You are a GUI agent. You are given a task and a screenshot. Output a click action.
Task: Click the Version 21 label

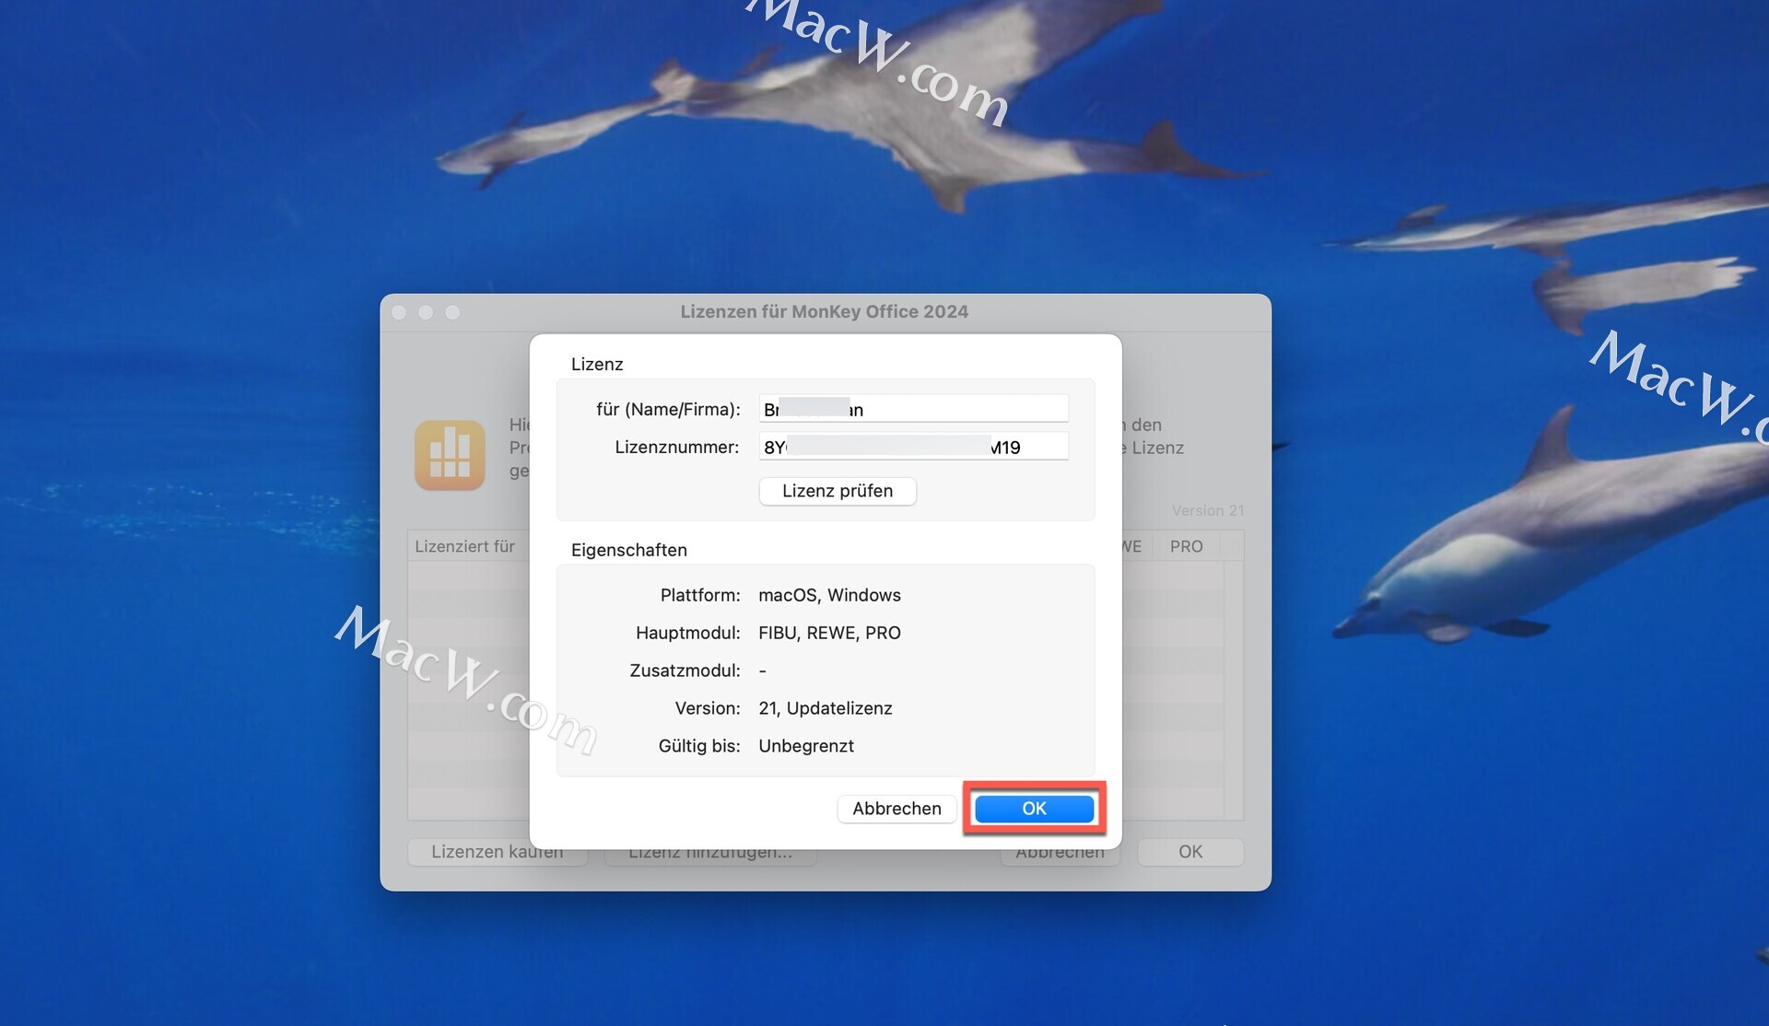point(1208,510)
